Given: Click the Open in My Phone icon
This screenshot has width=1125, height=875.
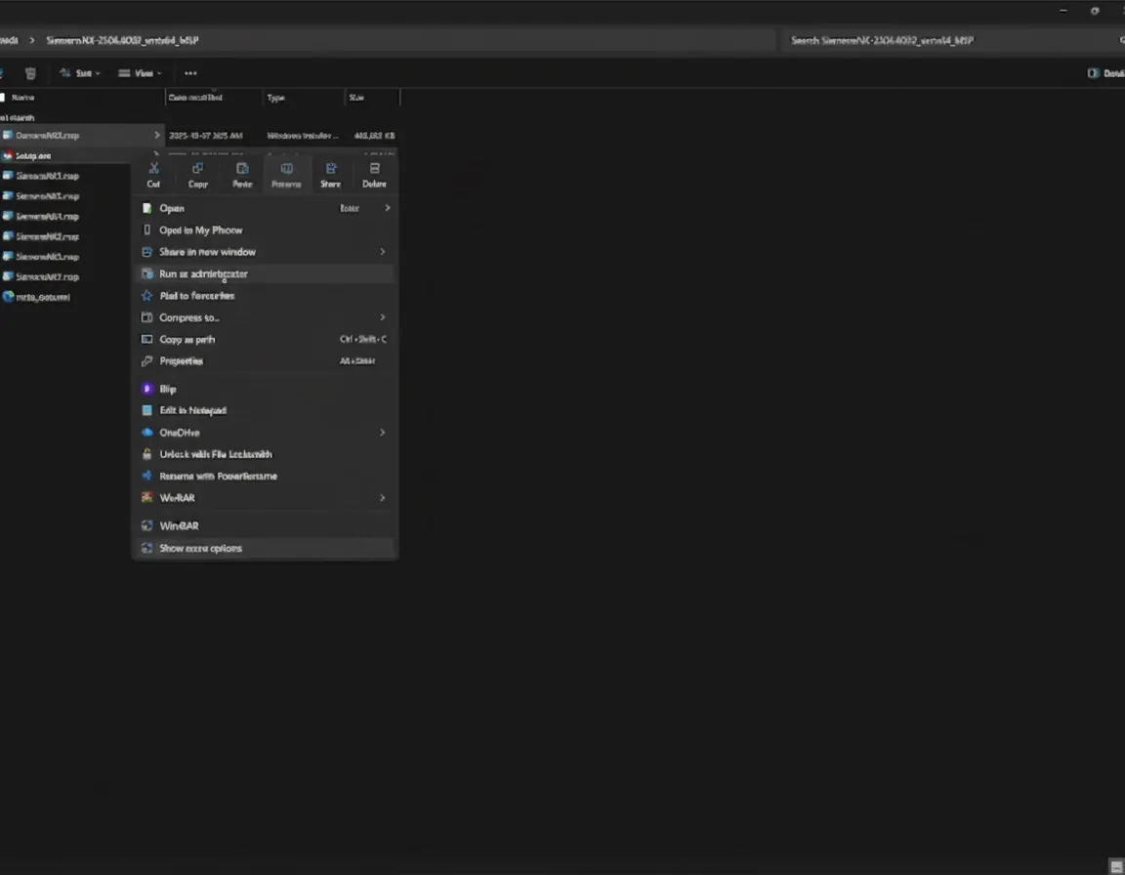Looking at the screenshot, I should [147, 230].
